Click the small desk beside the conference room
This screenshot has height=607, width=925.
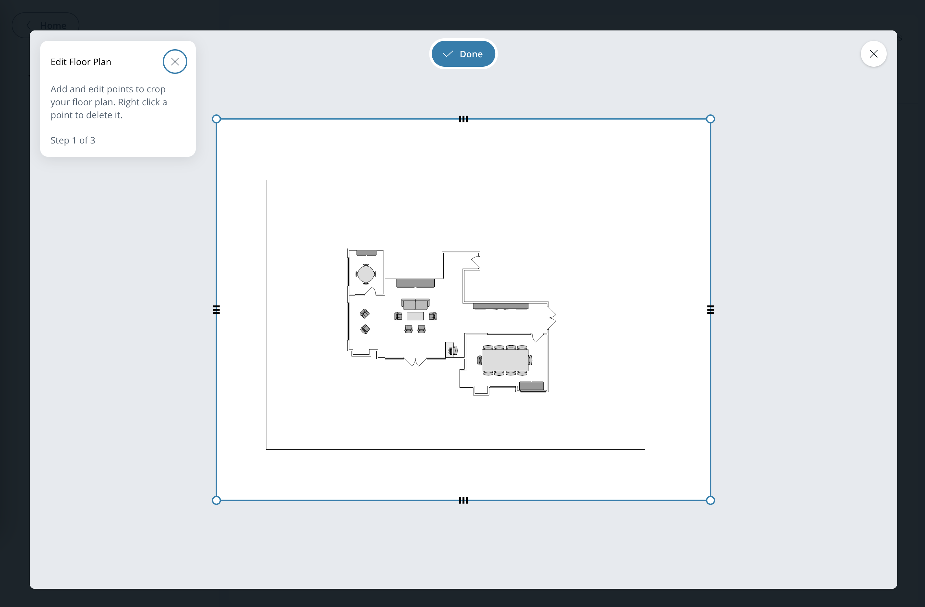[x=449, y=349]
